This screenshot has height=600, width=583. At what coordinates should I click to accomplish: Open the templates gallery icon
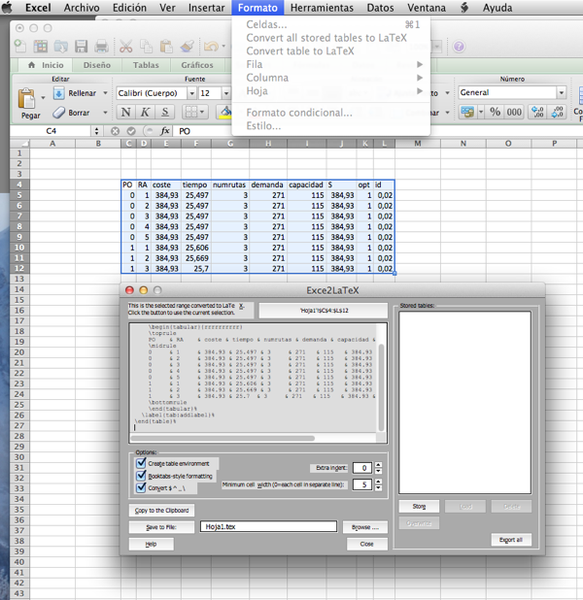[x=41, y=47]
